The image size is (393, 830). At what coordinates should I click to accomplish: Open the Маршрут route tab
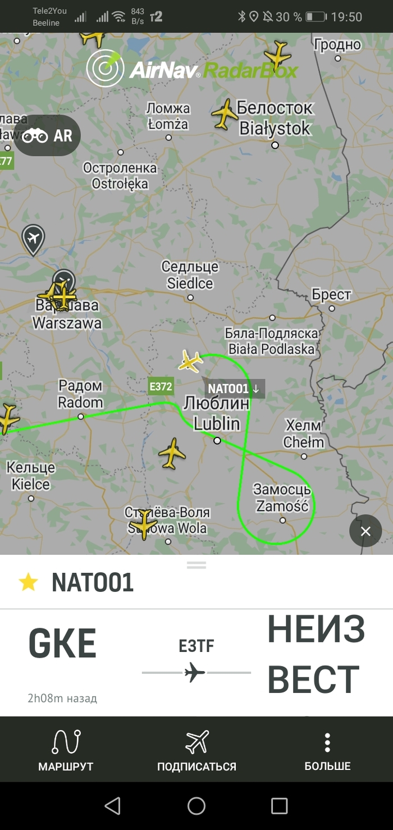point(66,749)
